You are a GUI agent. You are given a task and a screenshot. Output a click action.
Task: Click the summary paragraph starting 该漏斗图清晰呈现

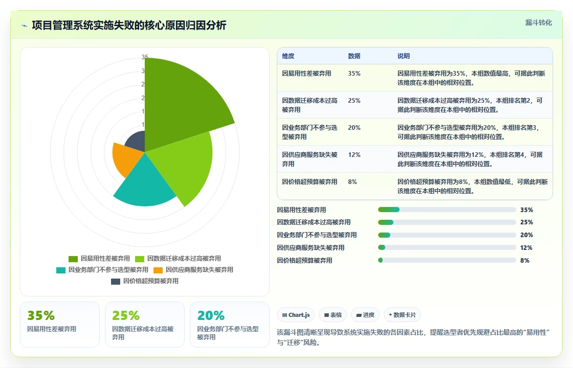click(x=413, y=337)
